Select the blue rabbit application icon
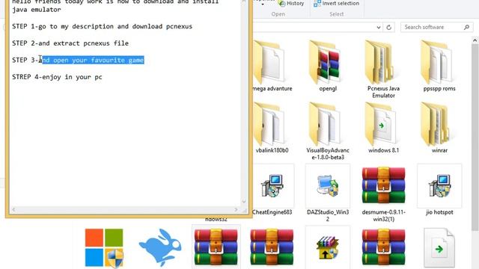 [160, 248]
